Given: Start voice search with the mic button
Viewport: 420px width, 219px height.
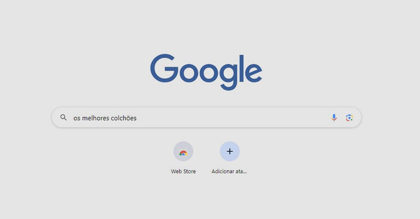Looking at the screenshot, I should coord(334,118).
